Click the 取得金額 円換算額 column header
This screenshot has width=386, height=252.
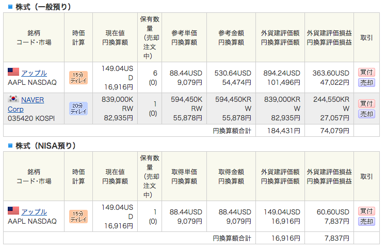click(231, 176)
